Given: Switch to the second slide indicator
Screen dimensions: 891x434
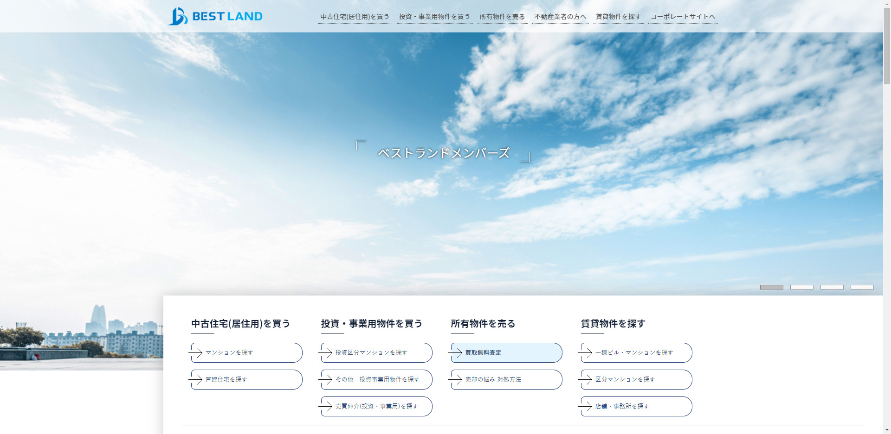Looking at the screenshot, I should [x=801, y=287].
